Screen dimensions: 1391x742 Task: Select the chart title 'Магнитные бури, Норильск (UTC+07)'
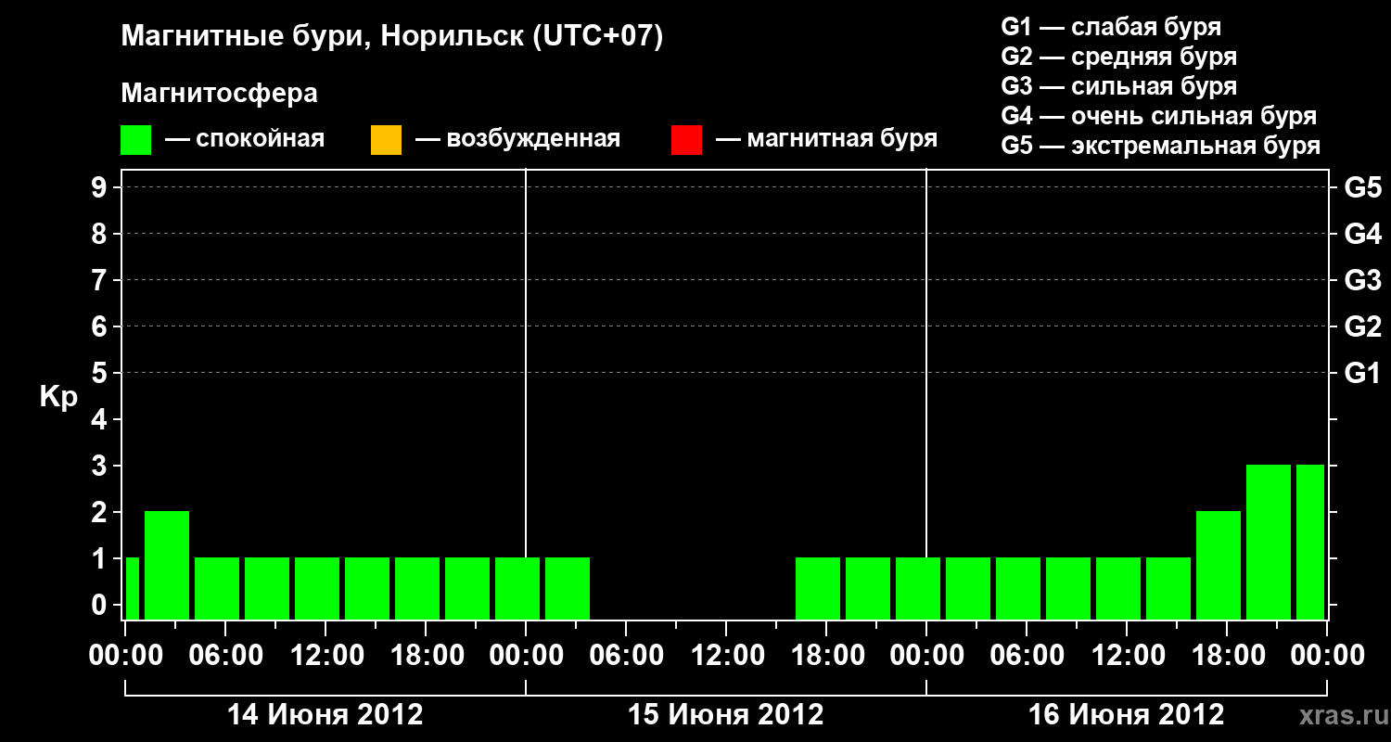[x=392, y=37]
